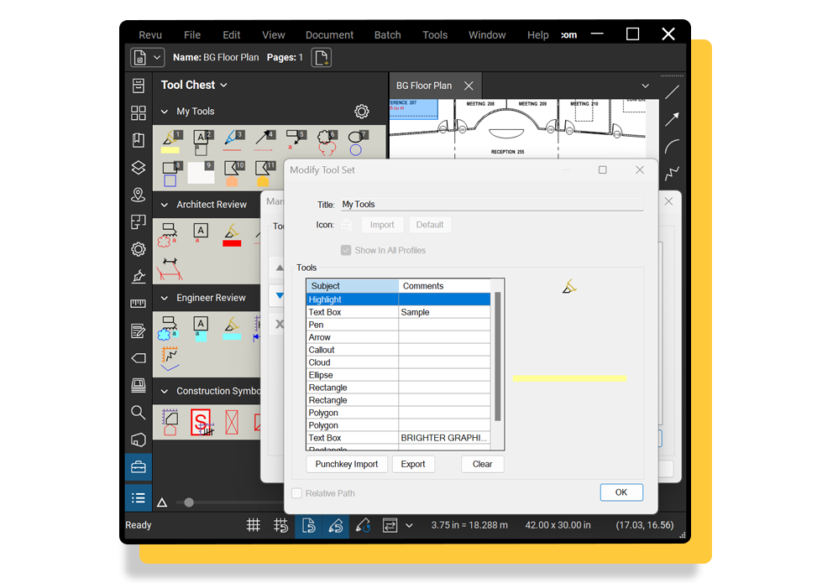The width and height of the screenshot is (817, 583).
Task: Enable the Relative Path checkbox
Action: point(297,493)
